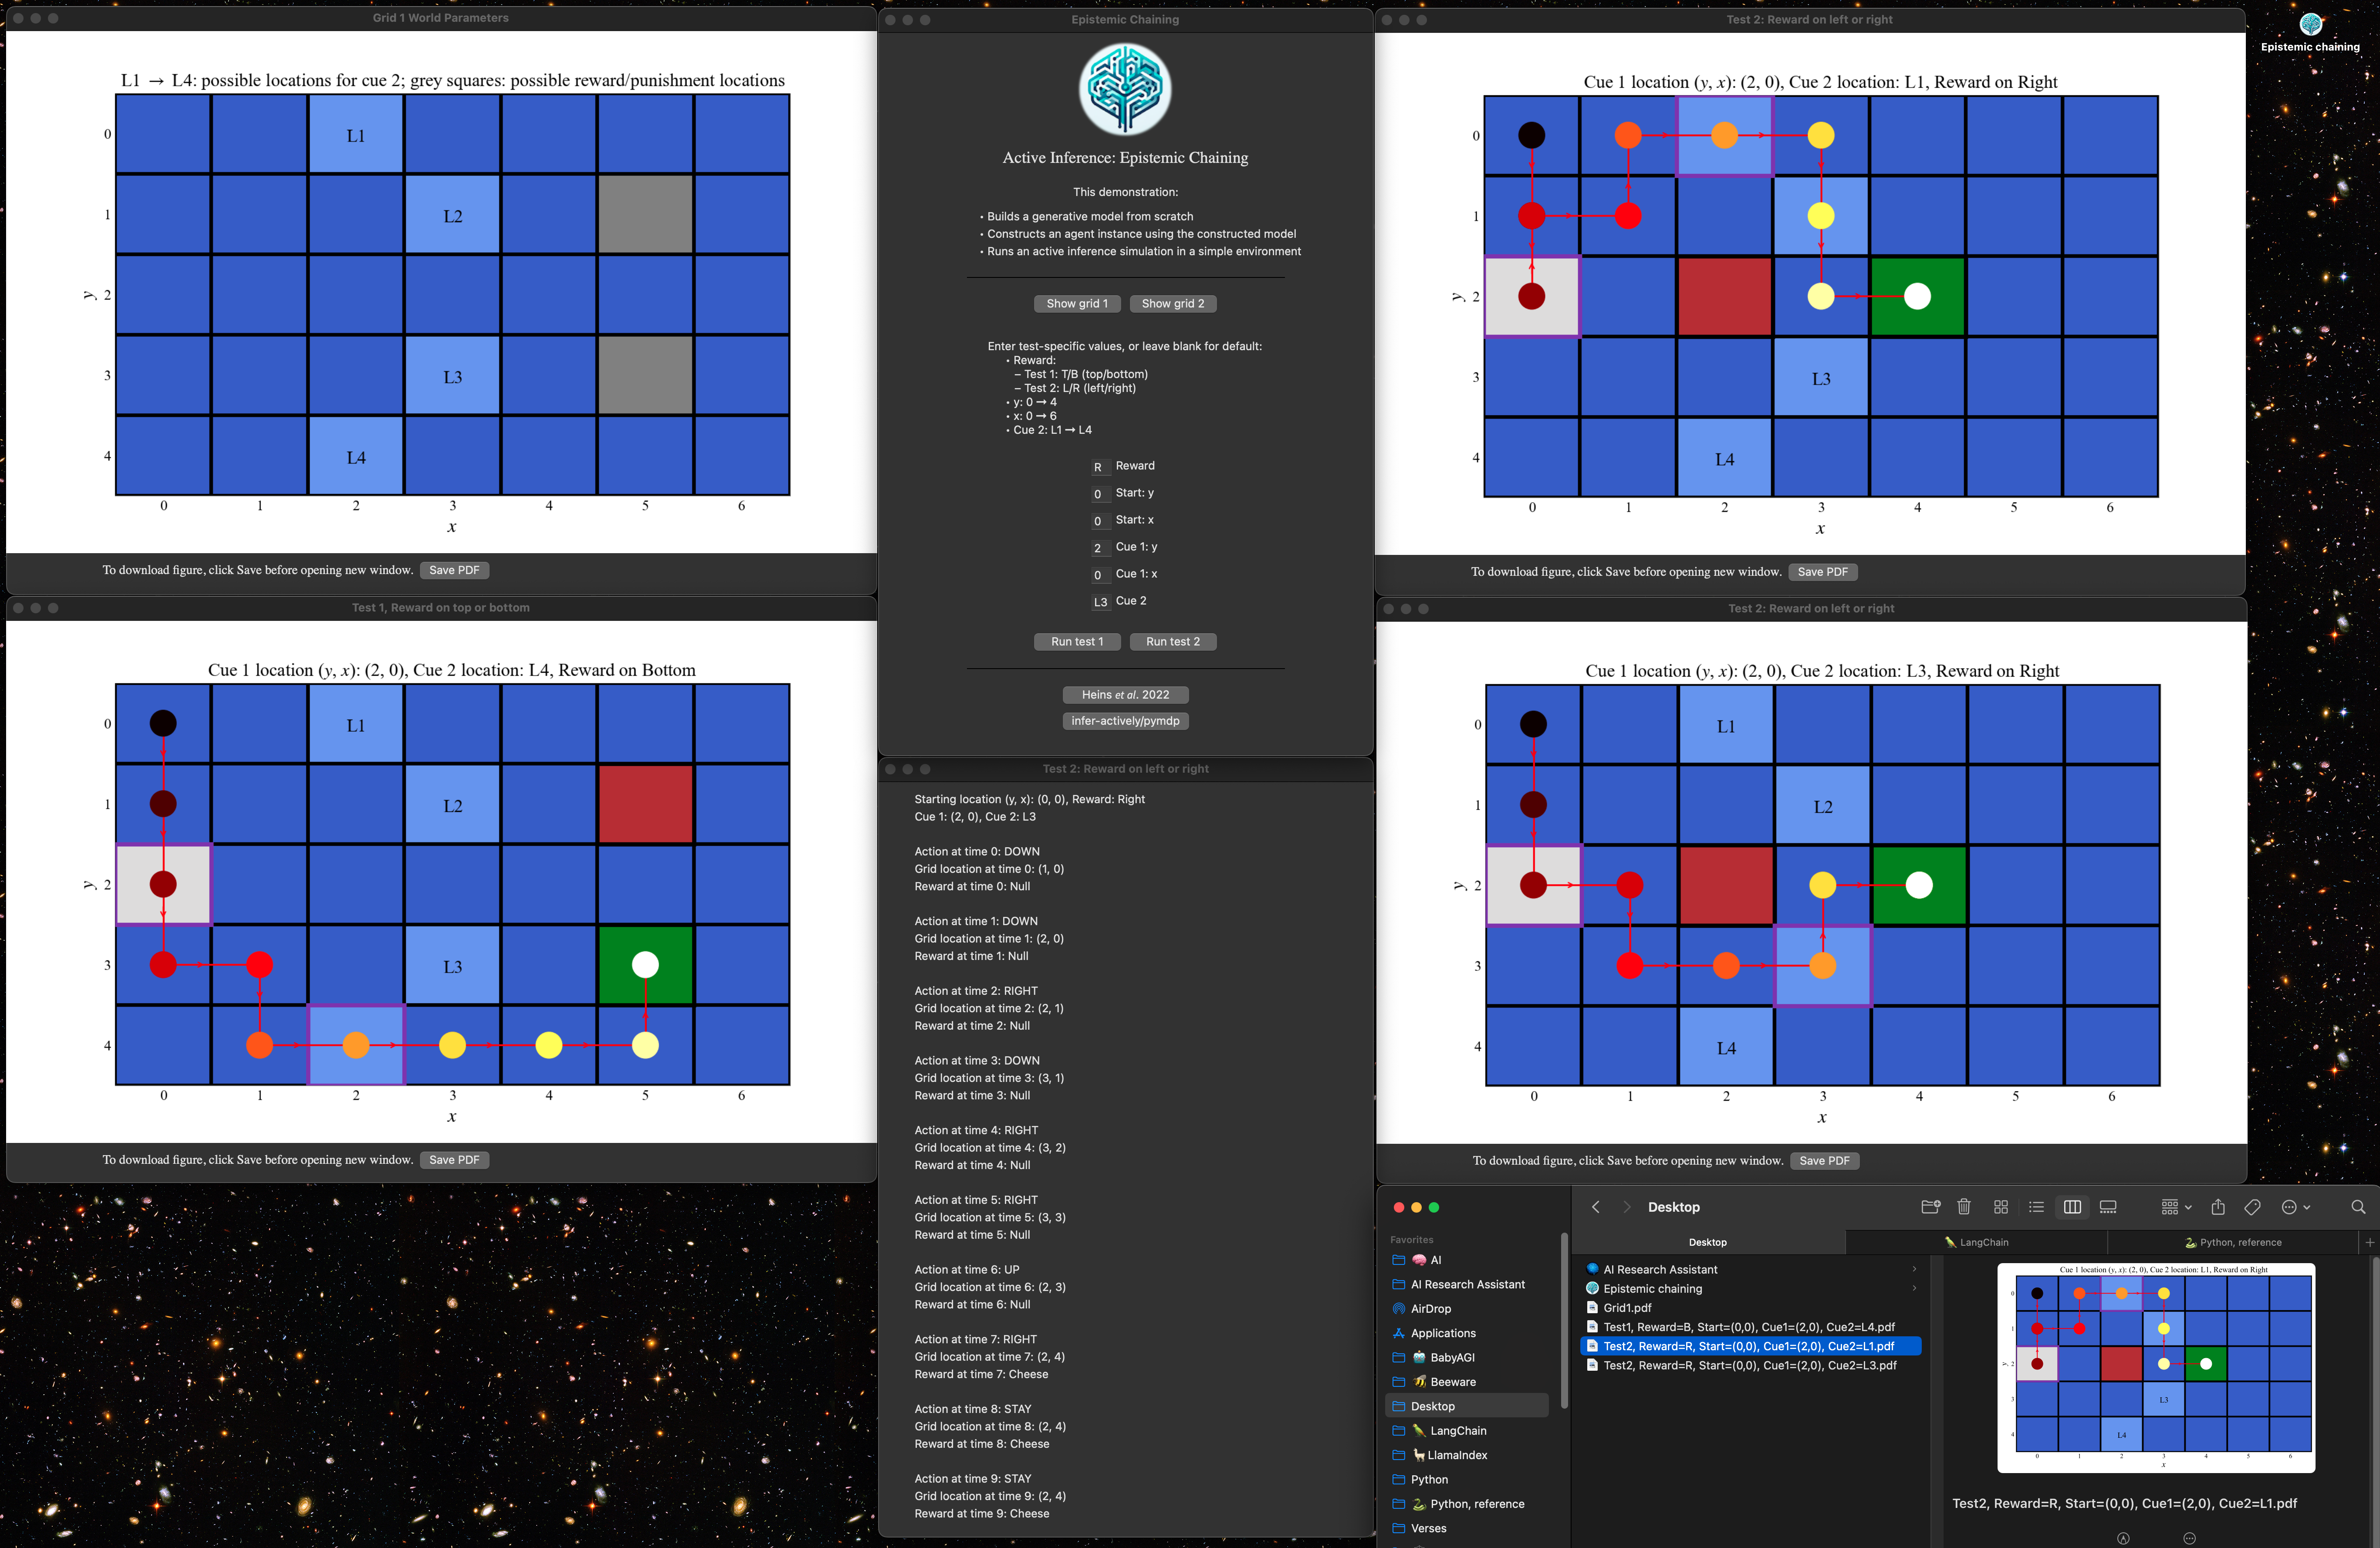Click the trash delete icon in Finder toolbar
2380x1548 pixels.
[x=1964, y=1207]
